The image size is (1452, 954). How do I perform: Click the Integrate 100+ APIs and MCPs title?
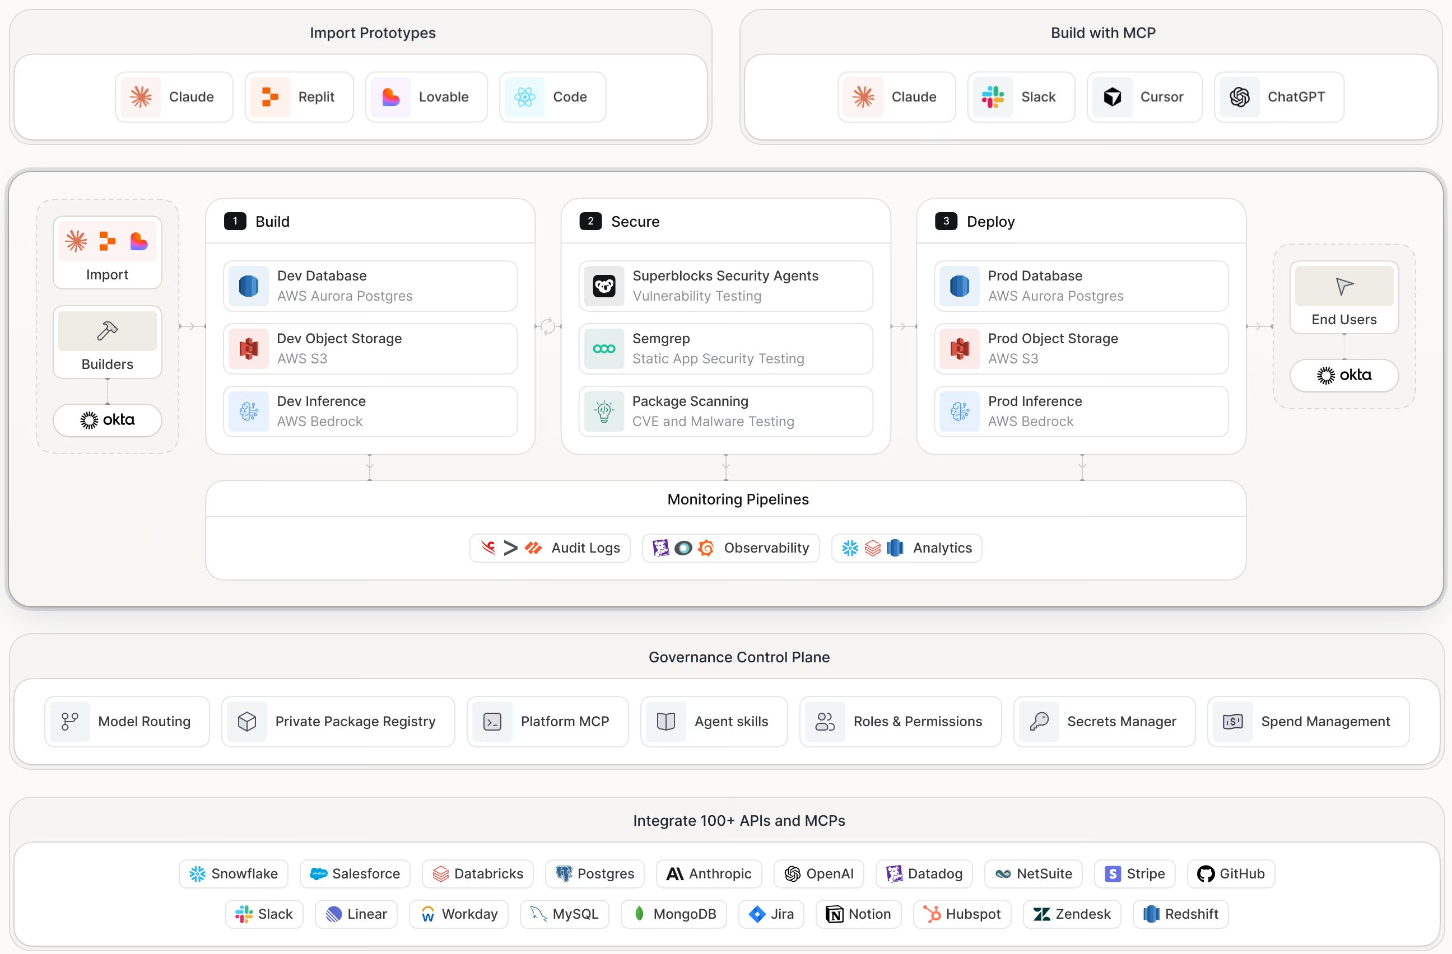click(x=739, y=821)
